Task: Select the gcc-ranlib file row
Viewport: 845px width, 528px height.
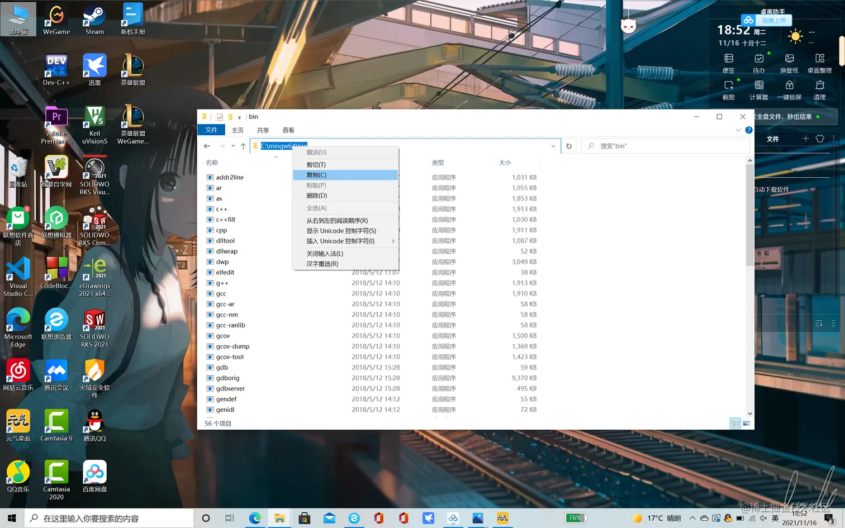Action: (372, 325)
